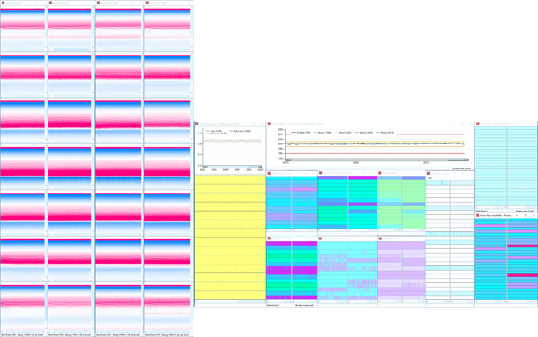Image resolution: width=538 pixels, height=337 pixels.
Task: Disable Auto Scroll in the Gun Timing window
Action: pyautogui.click(x=524, y=211)
